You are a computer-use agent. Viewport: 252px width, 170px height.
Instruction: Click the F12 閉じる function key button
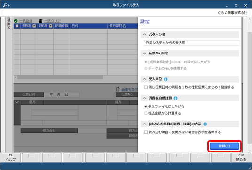point(241,157)
